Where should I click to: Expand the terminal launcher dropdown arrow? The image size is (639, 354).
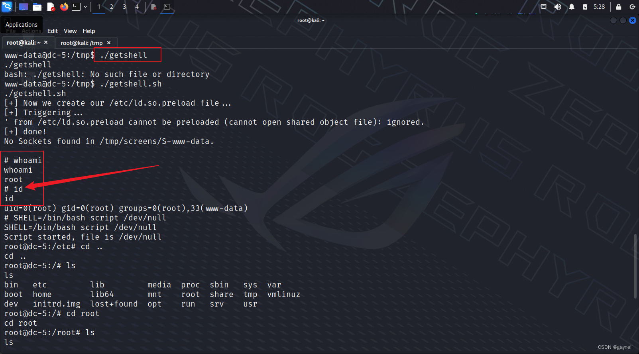pos(85,7)
